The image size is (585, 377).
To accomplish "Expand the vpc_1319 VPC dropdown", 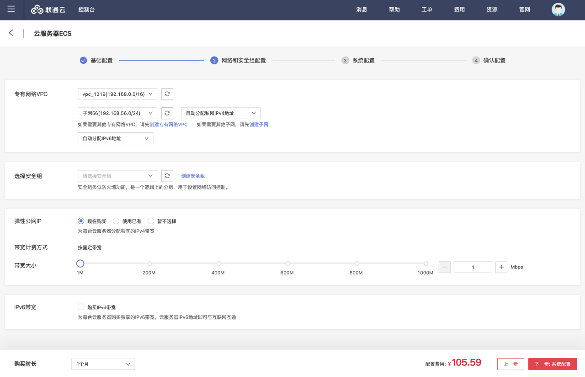I will pos(117,94).
